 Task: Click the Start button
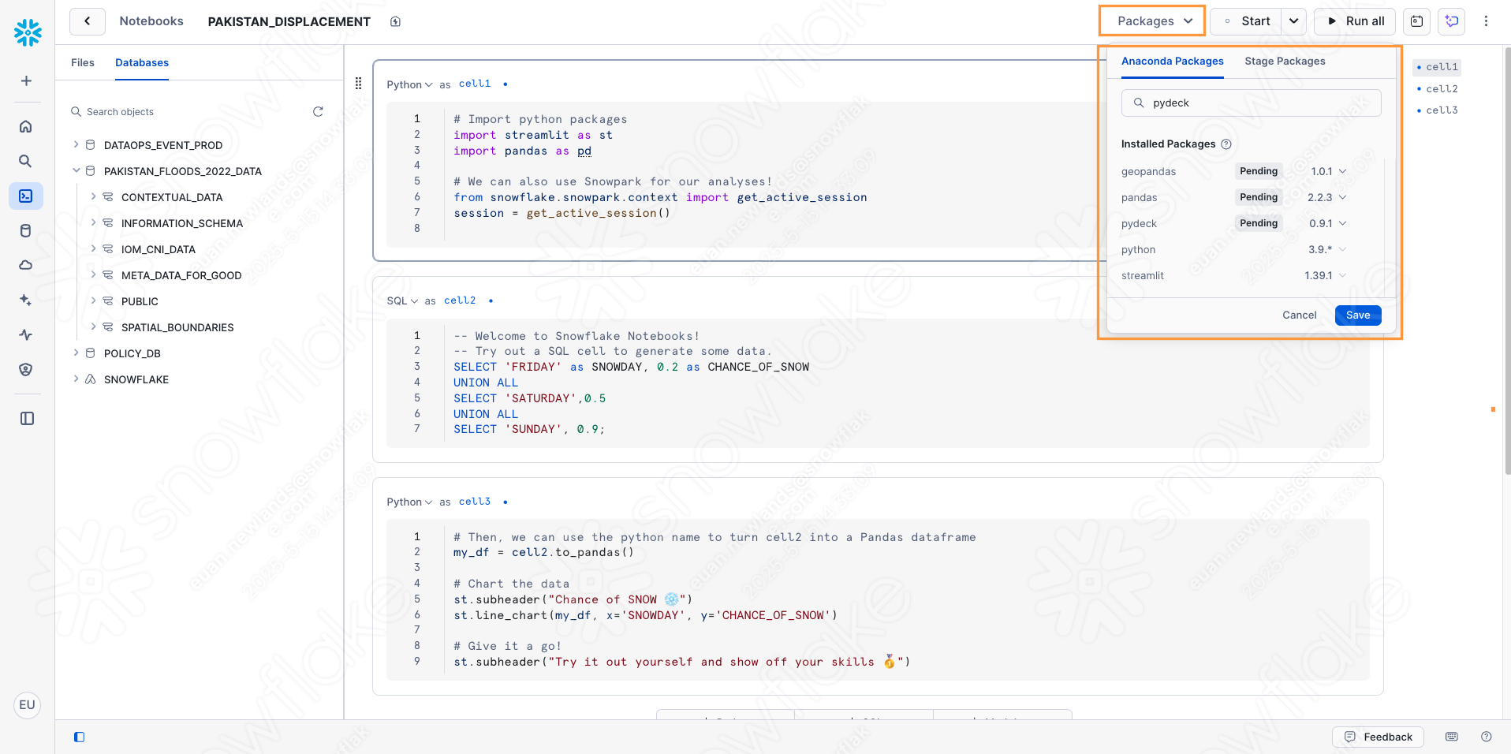(x=1246, y=21)
